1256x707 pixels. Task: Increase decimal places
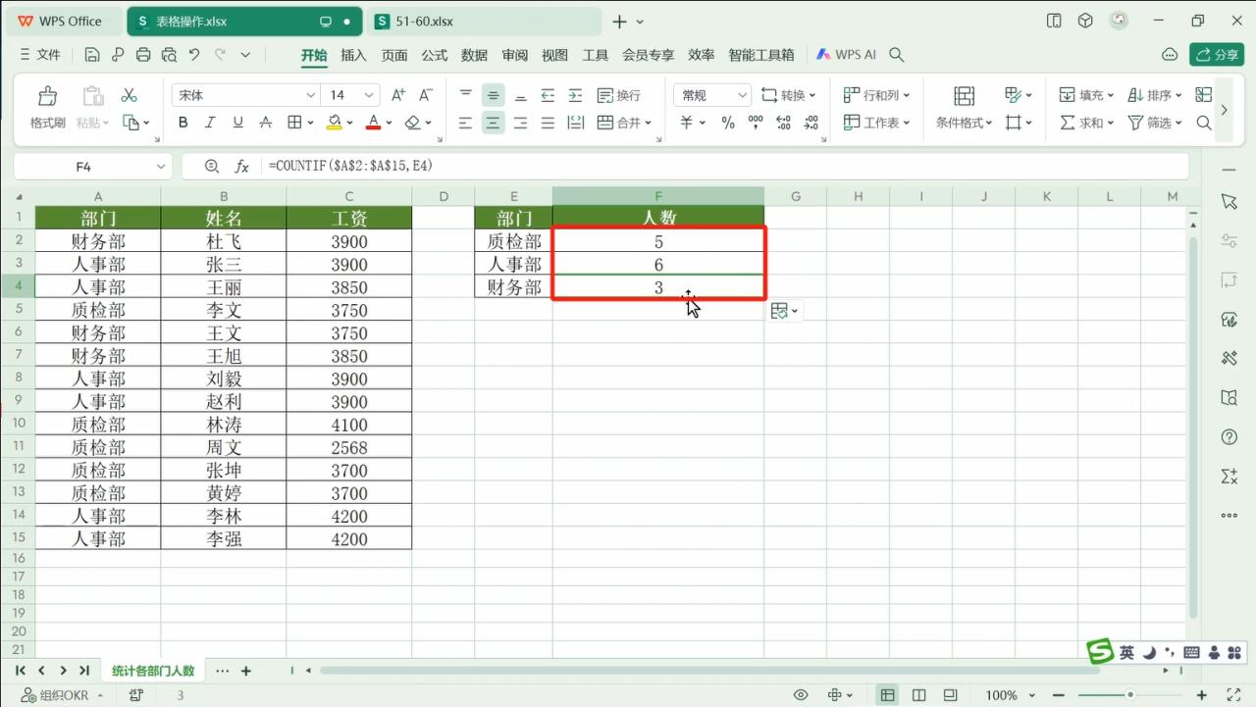(x=783, y=123)
